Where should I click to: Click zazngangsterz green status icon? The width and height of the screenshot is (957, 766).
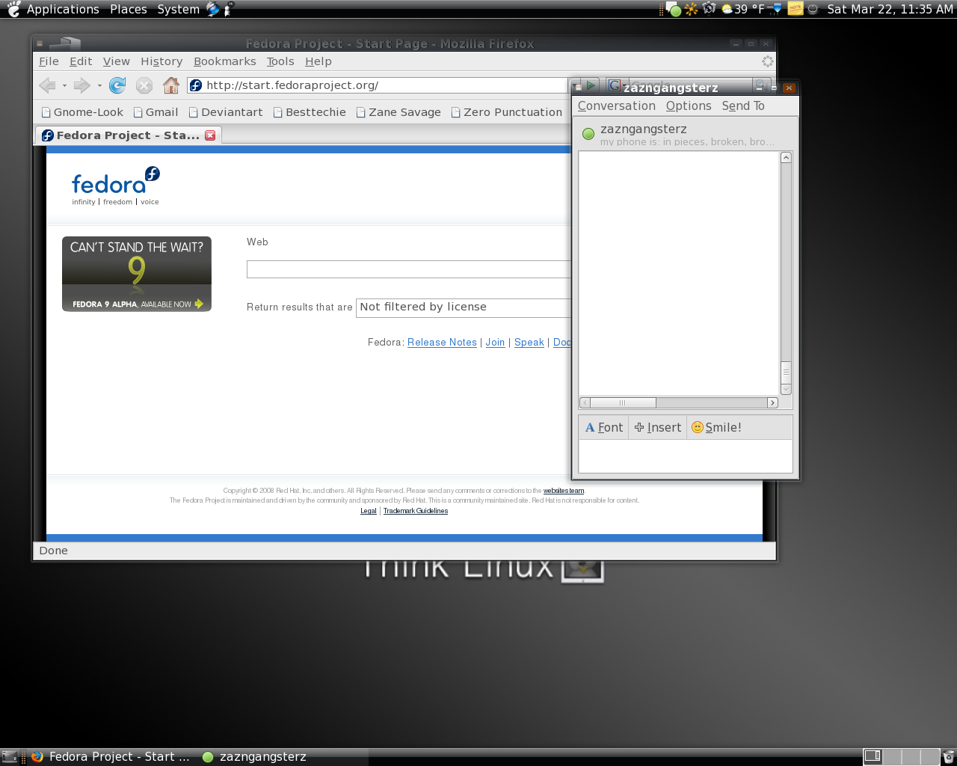click(x=588, y=134)
